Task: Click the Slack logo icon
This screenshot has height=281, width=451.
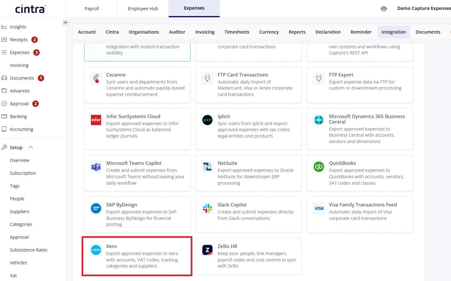Action: (207, 208)
